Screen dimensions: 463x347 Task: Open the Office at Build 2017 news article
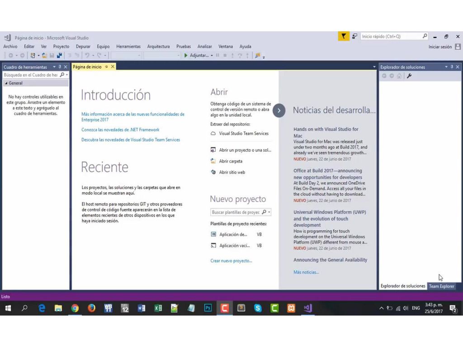(328, 174)
